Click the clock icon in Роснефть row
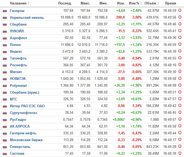 180,65
